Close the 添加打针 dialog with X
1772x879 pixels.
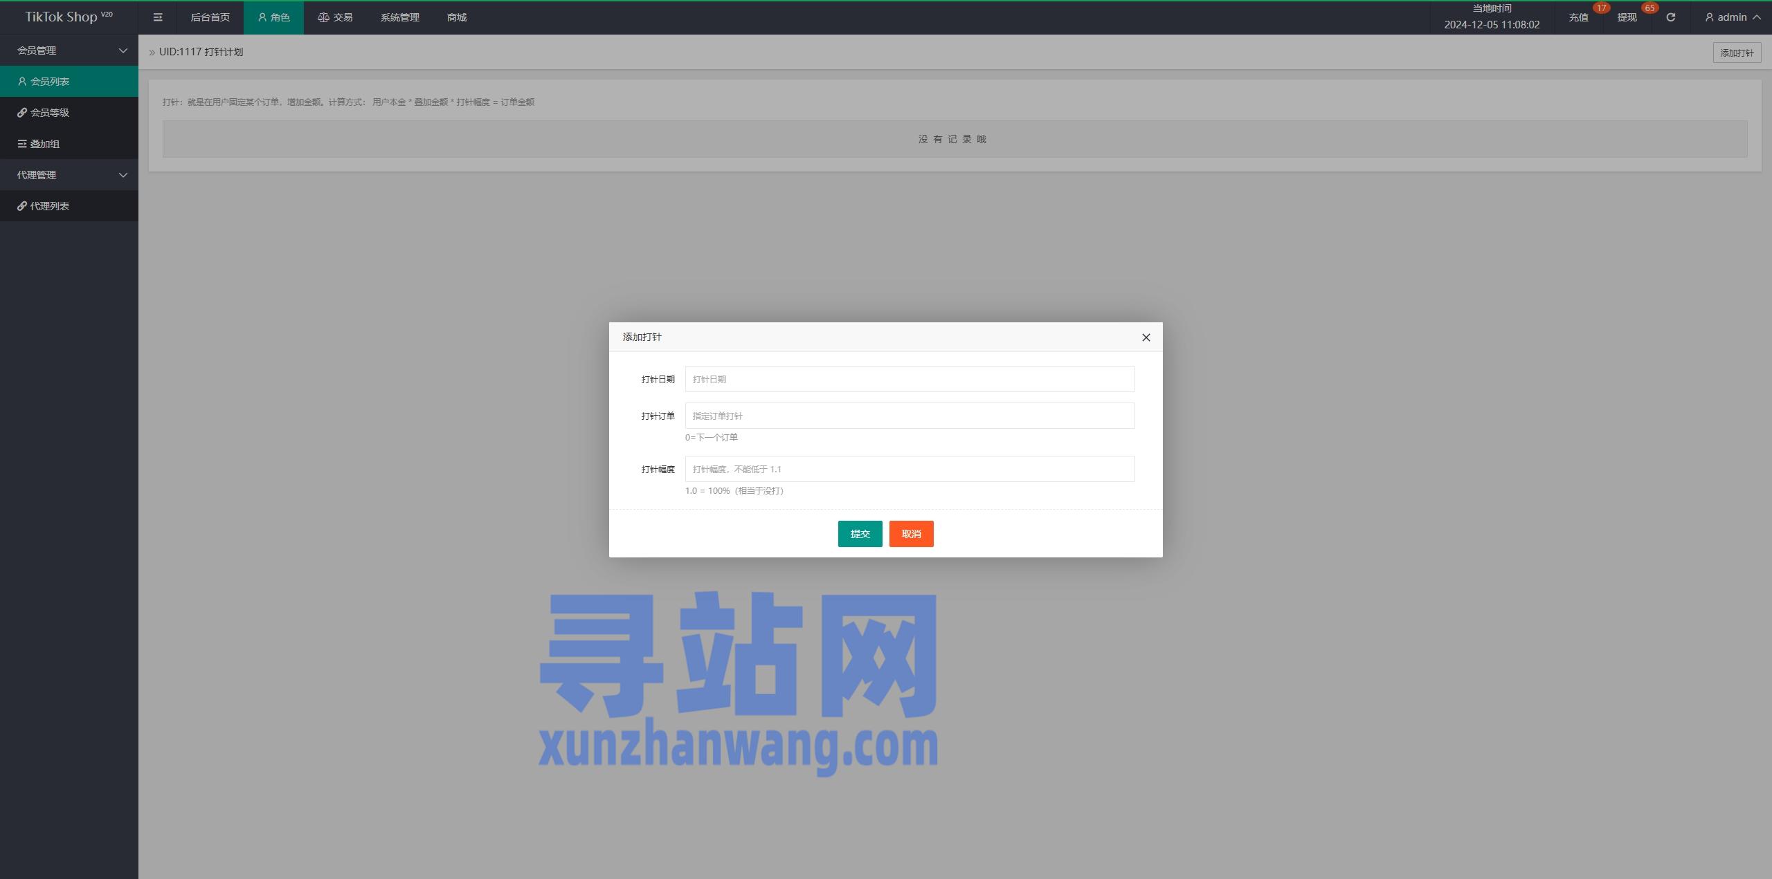[1146, 337]
